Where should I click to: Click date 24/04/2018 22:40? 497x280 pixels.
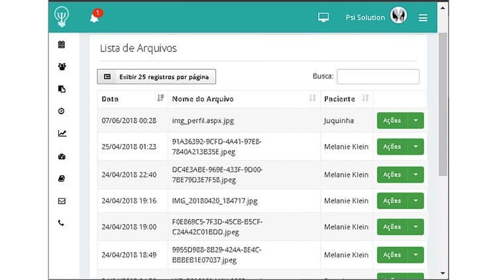tap(129, 175)
